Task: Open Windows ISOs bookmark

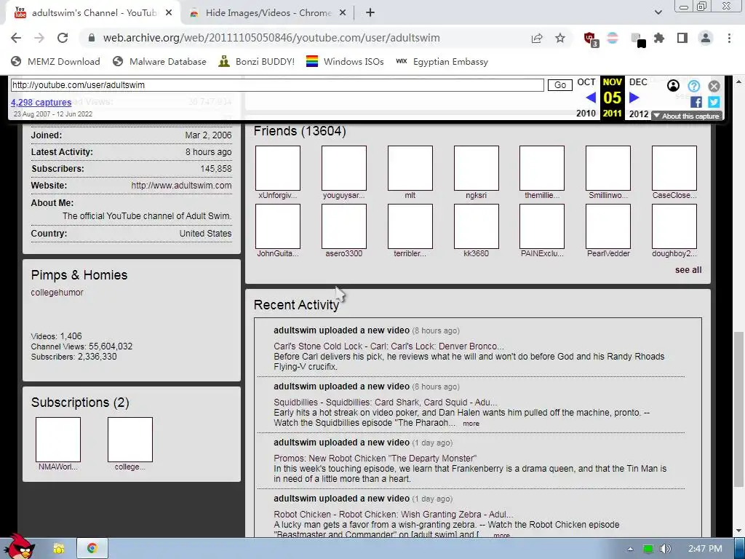Action: click(345, 62)
